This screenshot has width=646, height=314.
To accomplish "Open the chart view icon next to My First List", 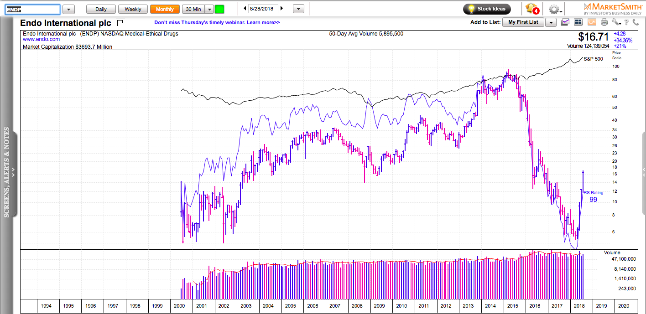I will 565,22.
